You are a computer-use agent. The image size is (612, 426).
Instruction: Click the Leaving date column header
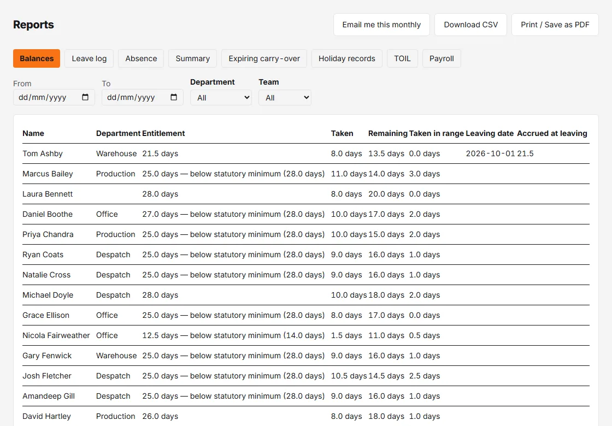coord(490,133)
